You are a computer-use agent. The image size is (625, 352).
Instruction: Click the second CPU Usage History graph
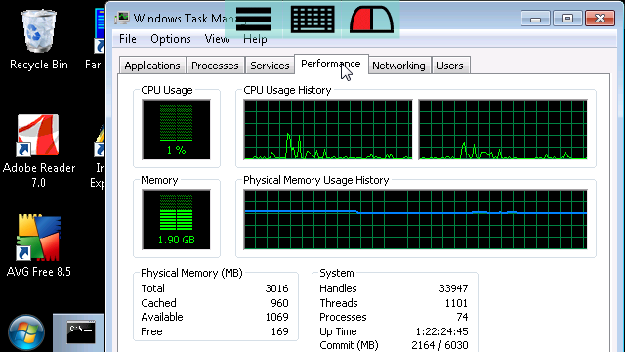coord(503,130)
